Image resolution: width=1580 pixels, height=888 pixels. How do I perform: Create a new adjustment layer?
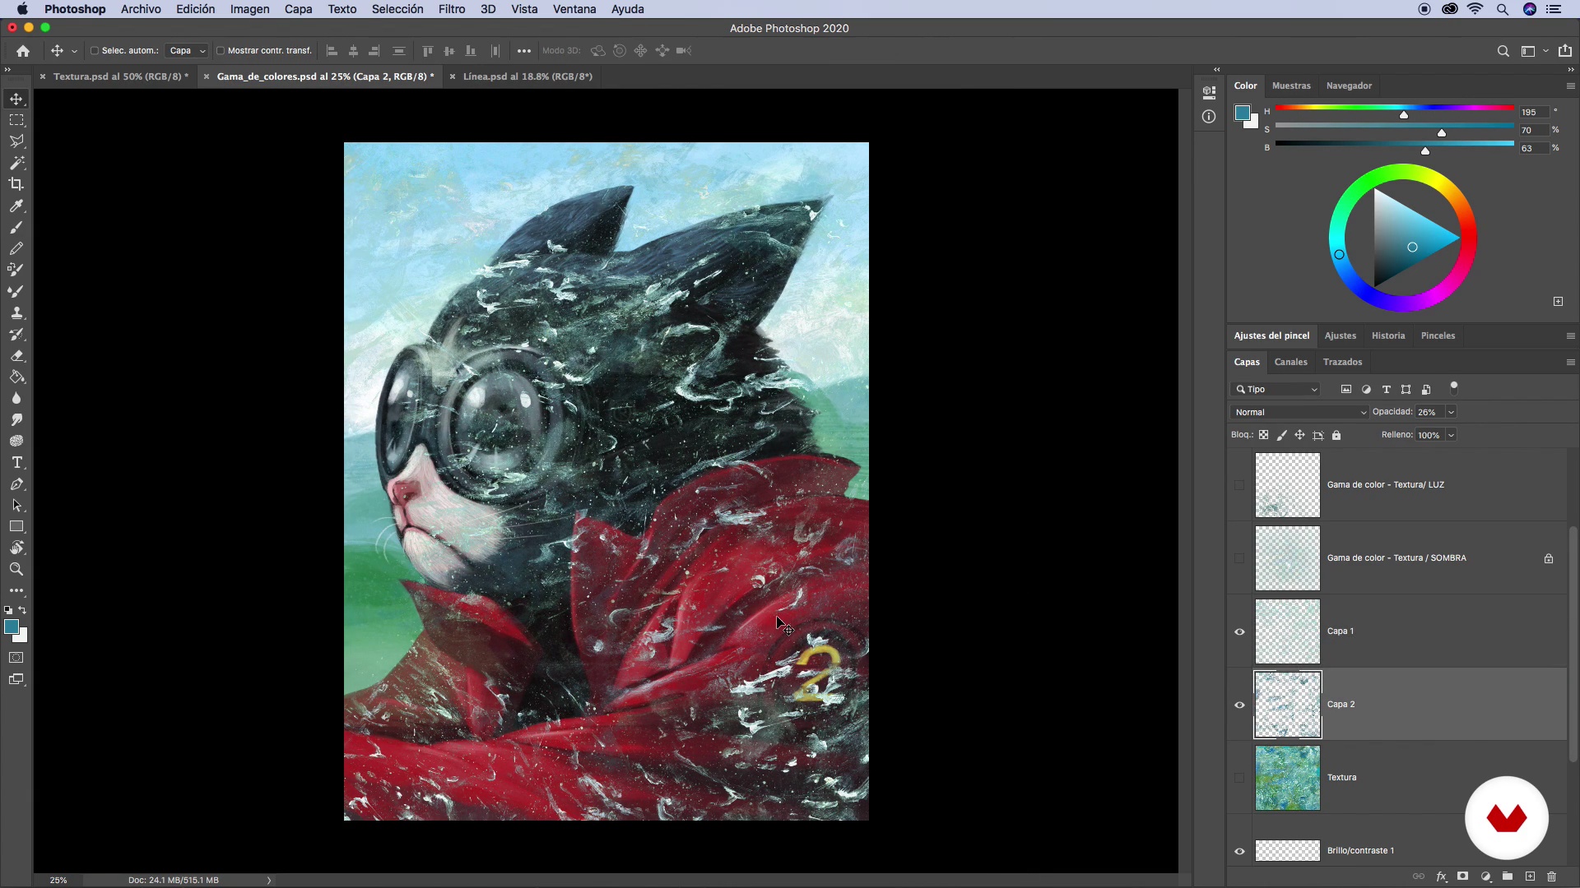tap(1485, 876)
